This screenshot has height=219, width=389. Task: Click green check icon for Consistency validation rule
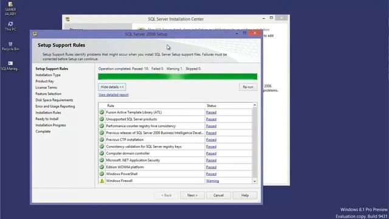coord(102,147)
